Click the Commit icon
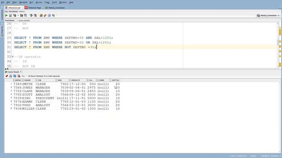Screen dimensions: 282x158 point(31,16)
